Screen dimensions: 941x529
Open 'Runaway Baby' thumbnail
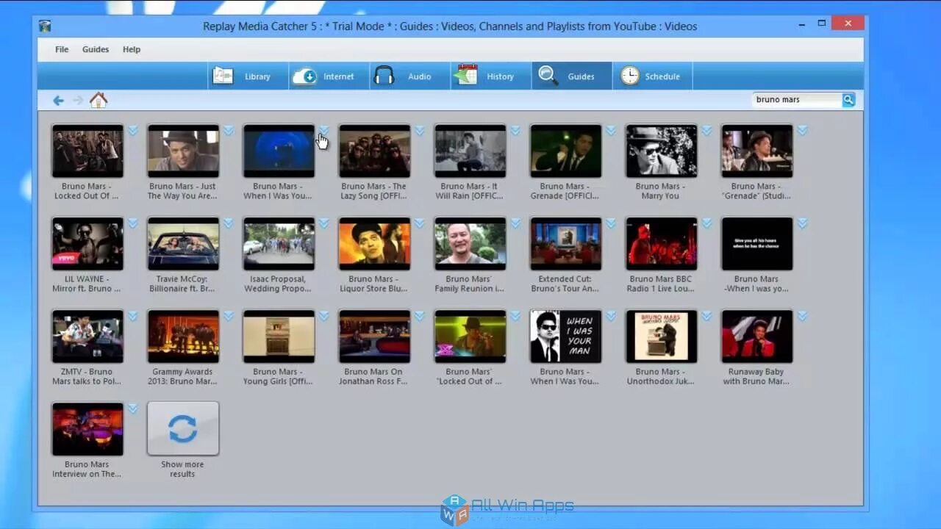(x=756, y=336)
